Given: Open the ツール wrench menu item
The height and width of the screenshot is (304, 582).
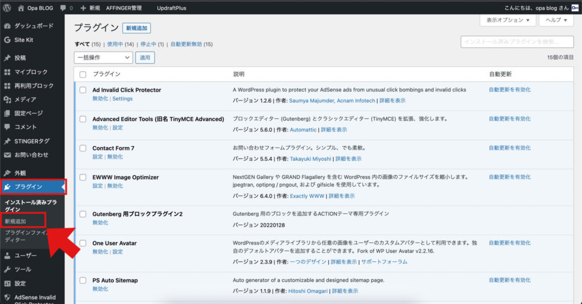Looking at the screenshot, I should click(23, 269).
